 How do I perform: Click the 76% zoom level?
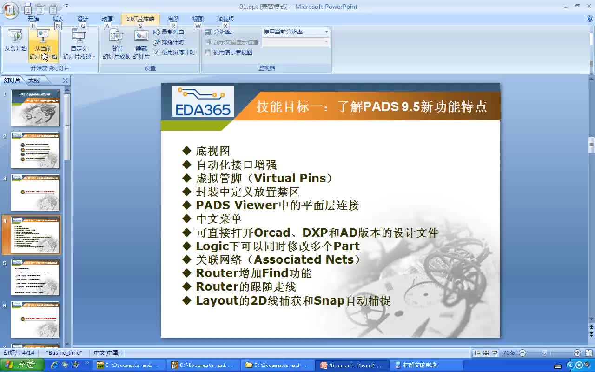click(509, 353)
